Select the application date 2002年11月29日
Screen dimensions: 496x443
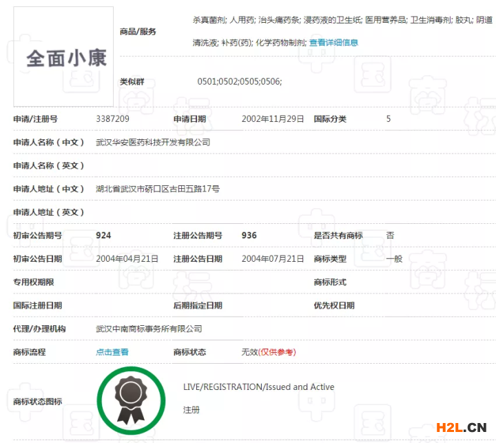[272, 119]
